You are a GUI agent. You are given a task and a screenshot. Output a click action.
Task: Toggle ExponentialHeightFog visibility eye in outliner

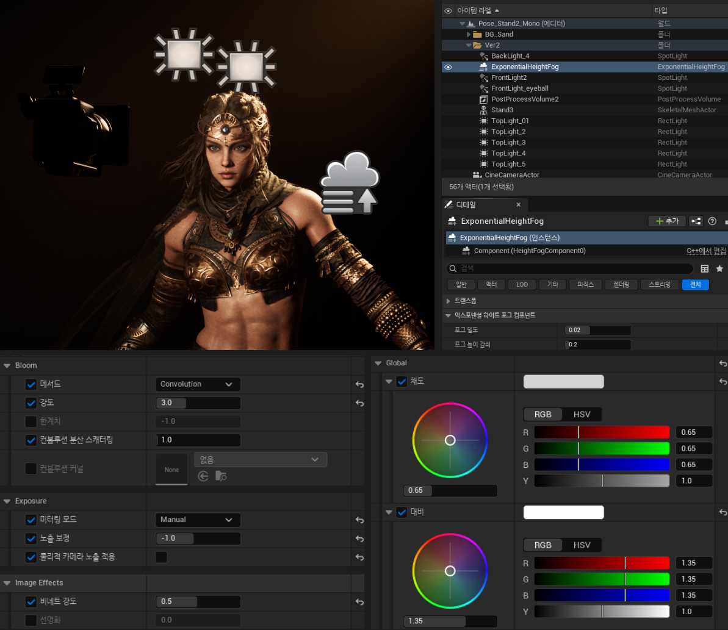(448, 67)
